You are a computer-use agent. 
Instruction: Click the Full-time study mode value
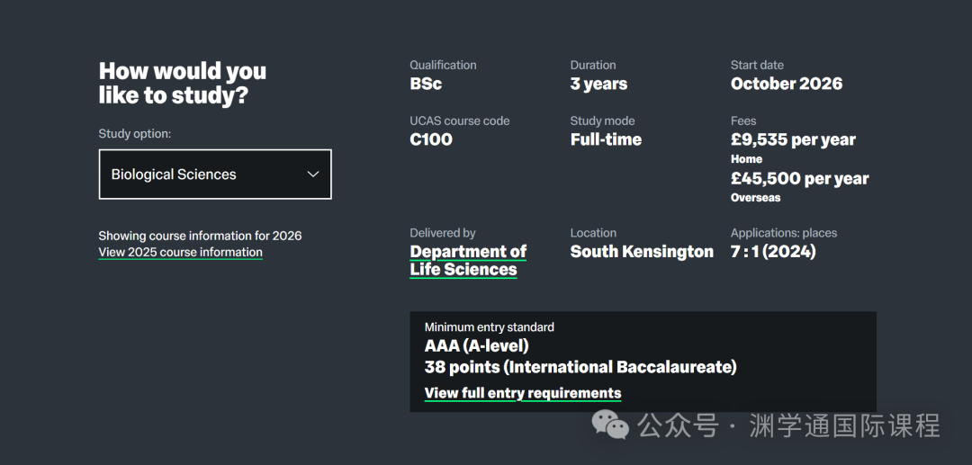point(606,139)
